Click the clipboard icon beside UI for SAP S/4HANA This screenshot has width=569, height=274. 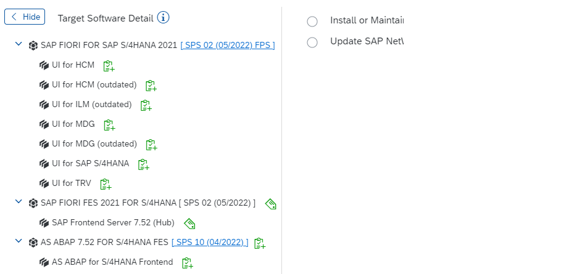[x=144, y=164]
